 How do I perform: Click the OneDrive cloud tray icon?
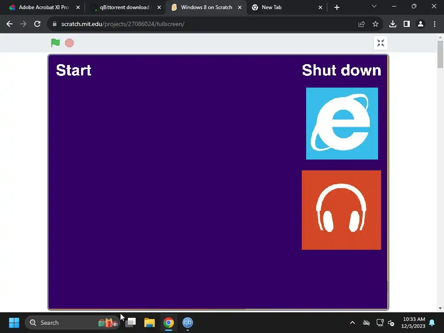coord(366,323)
